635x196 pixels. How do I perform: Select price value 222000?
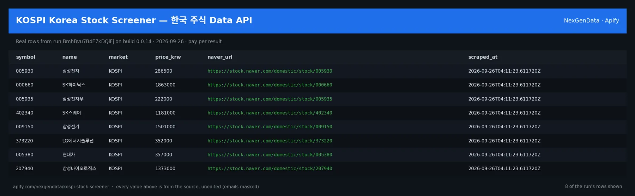pos(164,99)
